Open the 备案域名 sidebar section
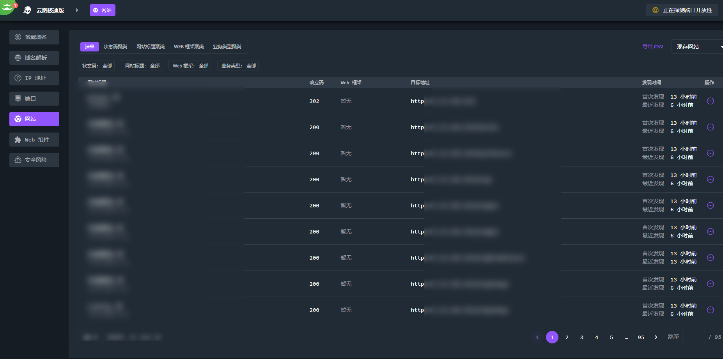The height and width of the screenshot is (359, 723). tap(34, 37)
